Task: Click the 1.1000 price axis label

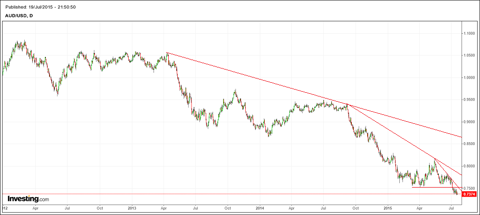Action: point(469,33)
